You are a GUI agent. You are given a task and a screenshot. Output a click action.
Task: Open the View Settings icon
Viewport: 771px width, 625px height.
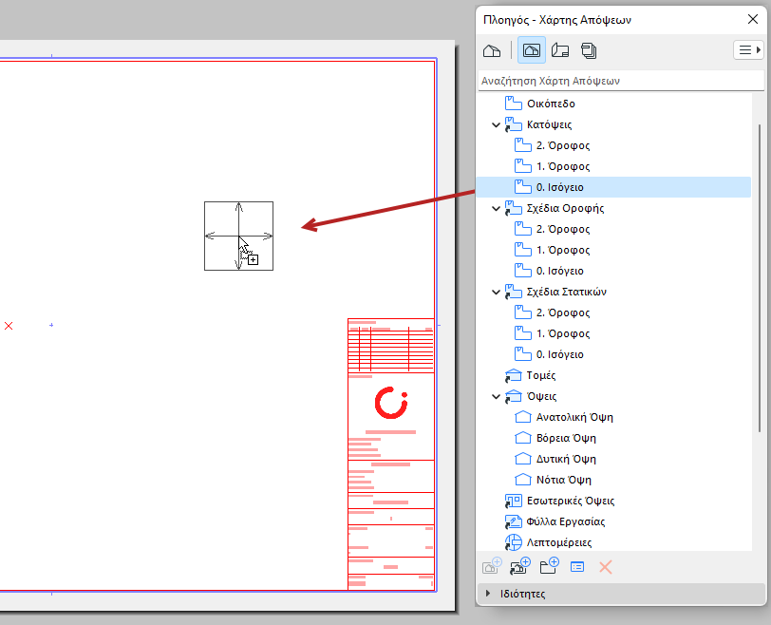pos(577,567)
